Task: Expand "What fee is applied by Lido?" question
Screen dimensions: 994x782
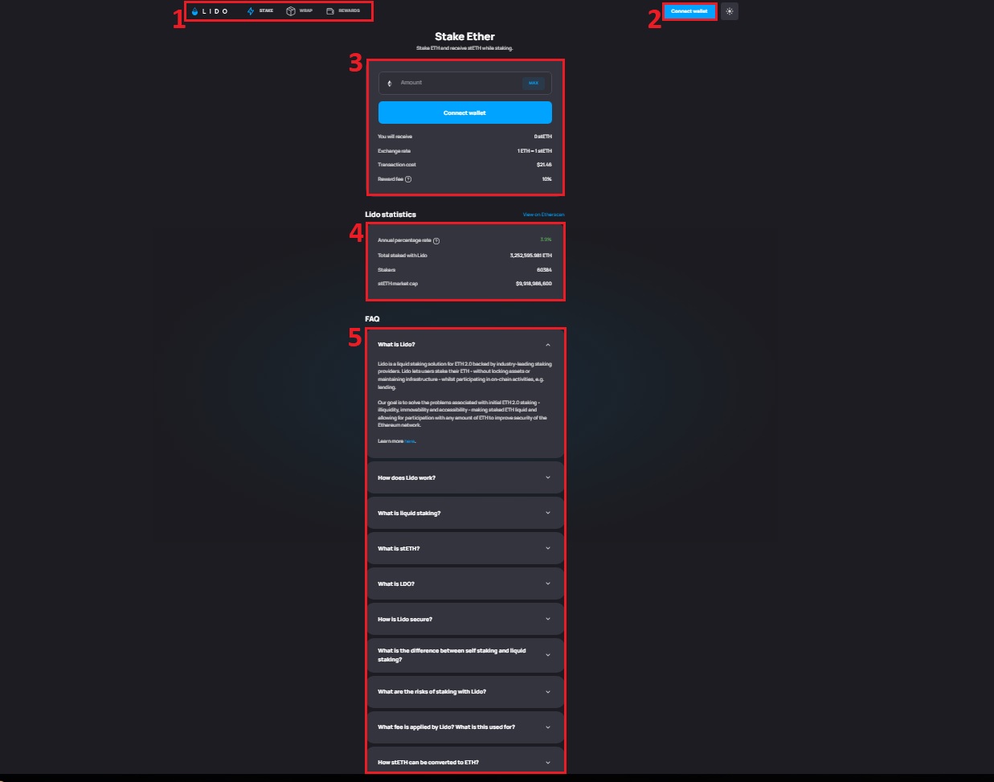Action: click(465, 727)
